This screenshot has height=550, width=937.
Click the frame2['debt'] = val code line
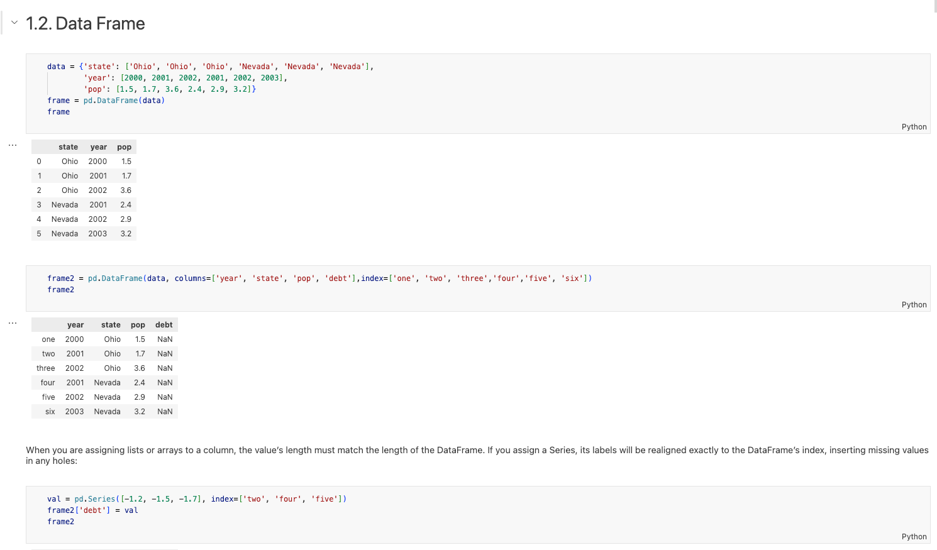point(92,510)
